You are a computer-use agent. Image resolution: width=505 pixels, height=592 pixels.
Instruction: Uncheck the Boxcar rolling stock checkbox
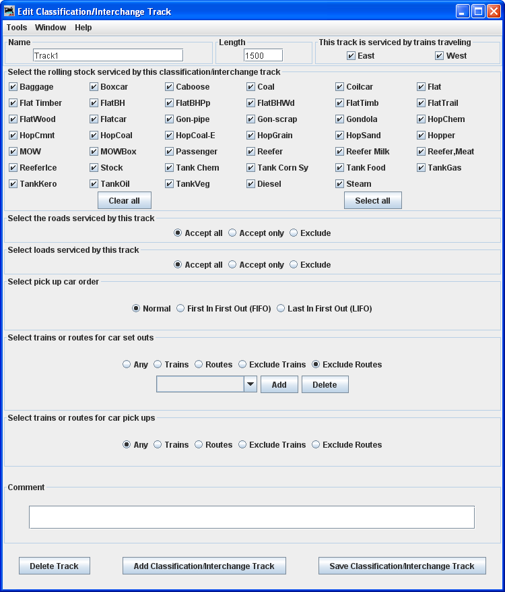point(94,87)
